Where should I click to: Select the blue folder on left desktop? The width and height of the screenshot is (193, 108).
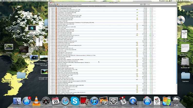[21, 75]
